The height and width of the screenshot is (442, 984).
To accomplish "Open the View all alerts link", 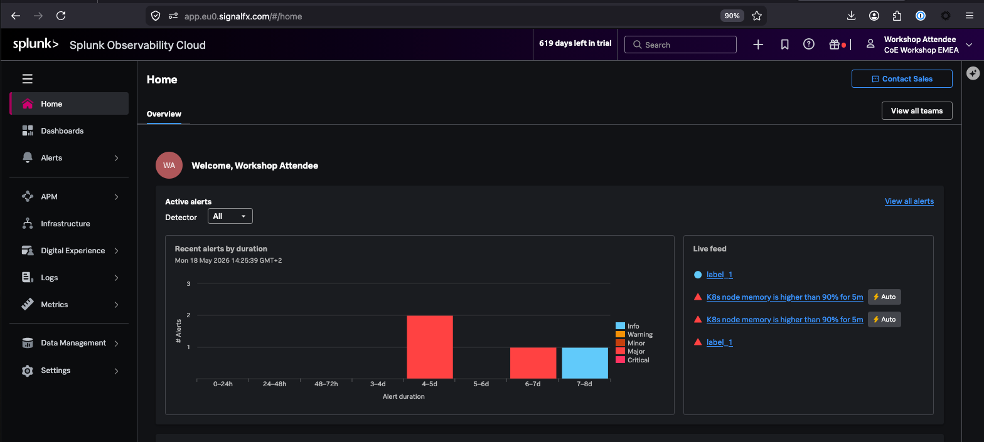I will 909,201.
